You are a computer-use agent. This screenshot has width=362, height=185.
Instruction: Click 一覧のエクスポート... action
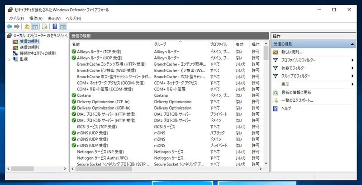click(297, 100)
